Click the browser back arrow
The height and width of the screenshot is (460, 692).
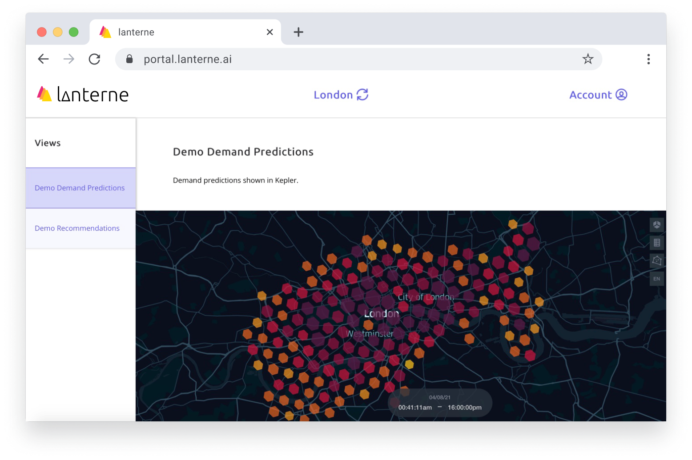pyautogui.click(x=43, y=59)
